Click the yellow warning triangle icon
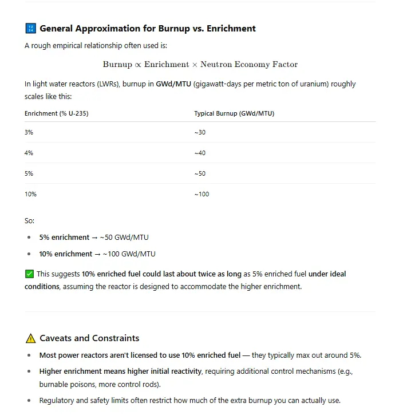The height and width of the screenshot is (419, 399). click(x=30, y=338)
